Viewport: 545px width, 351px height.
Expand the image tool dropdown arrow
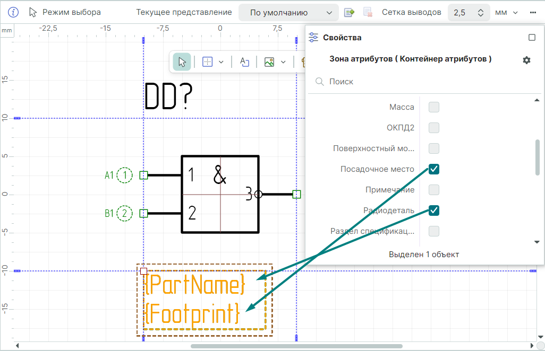(283, 62)
